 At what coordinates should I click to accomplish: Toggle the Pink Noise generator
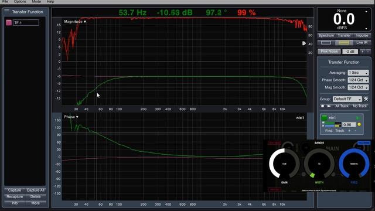[x=329, y=52]
